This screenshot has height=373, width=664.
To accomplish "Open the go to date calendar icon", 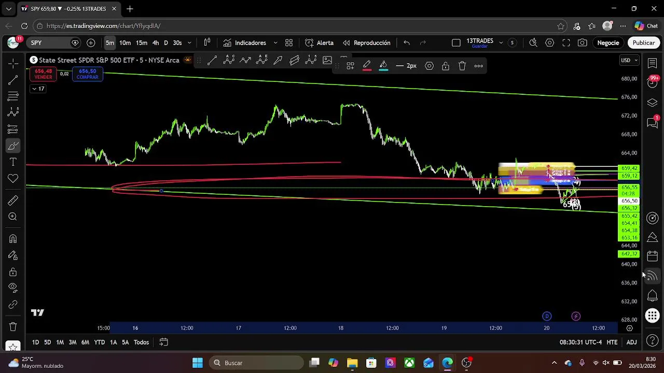I will [163, 342].
